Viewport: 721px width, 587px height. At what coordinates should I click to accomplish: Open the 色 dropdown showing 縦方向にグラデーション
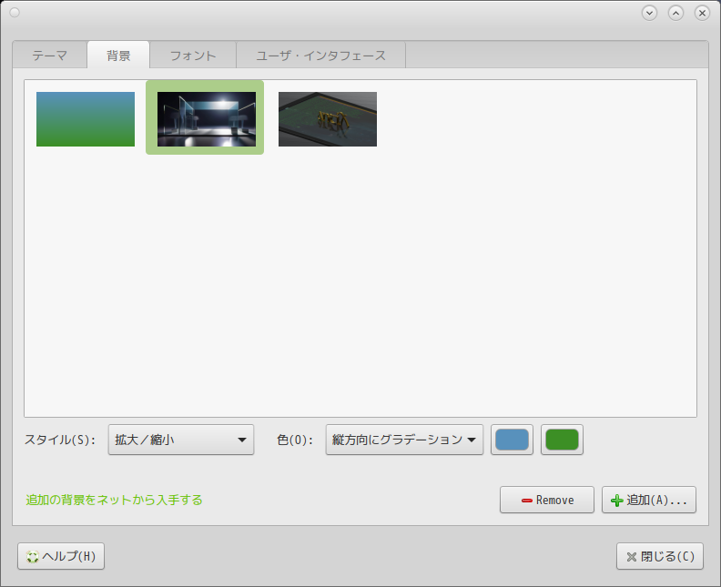pyautogui.click(x=404, y=440)
